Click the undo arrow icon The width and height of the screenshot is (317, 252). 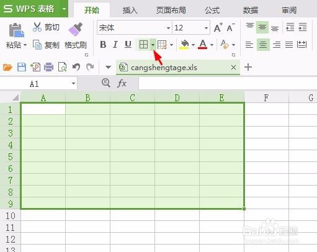76,67
